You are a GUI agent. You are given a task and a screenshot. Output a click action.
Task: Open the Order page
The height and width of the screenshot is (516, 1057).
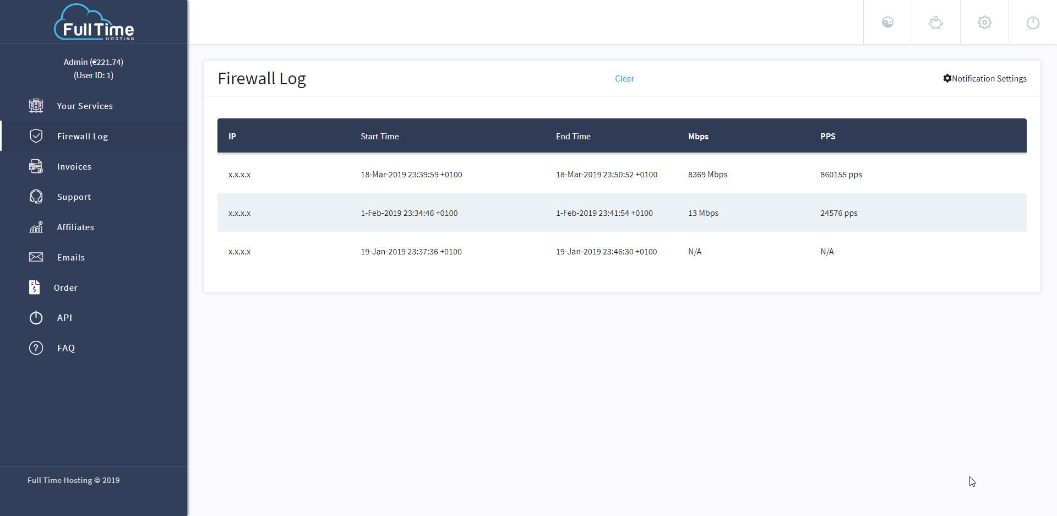[66, 287]
